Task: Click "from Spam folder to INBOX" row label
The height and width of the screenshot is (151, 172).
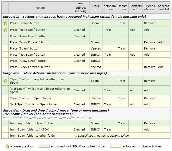Action: pos(29,129)
